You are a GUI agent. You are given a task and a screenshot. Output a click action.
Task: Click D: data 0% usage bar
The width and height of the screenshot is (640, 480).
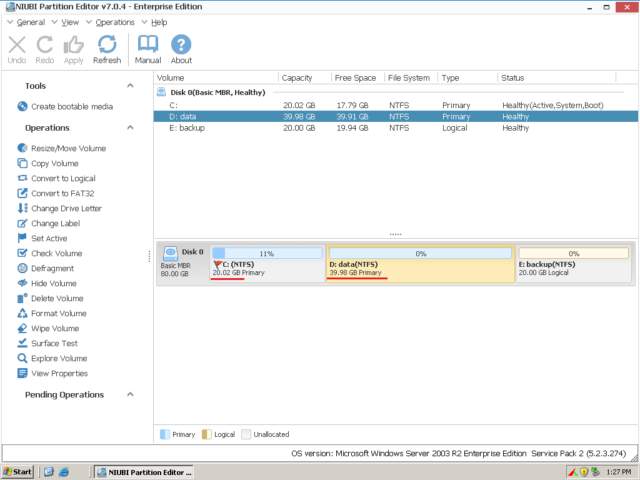click(x=421, y=254)
